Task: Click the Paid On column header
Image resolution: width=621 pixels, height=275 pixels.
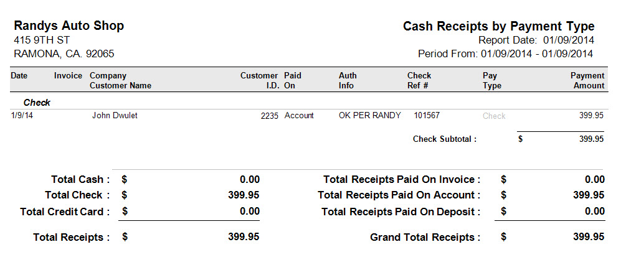Action: coord(293,80)
